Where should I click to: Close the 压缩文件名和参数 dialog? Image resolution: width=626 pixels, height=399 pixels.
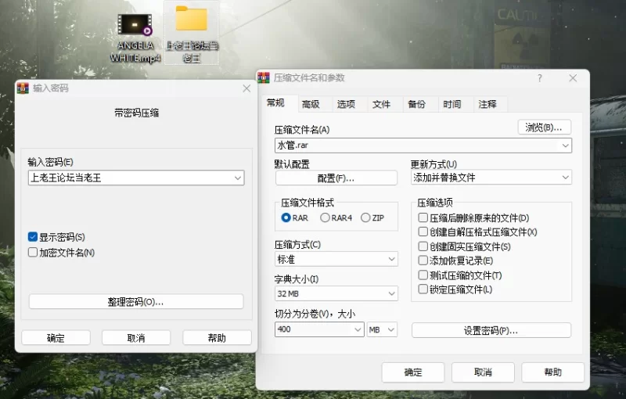(573, 78)
